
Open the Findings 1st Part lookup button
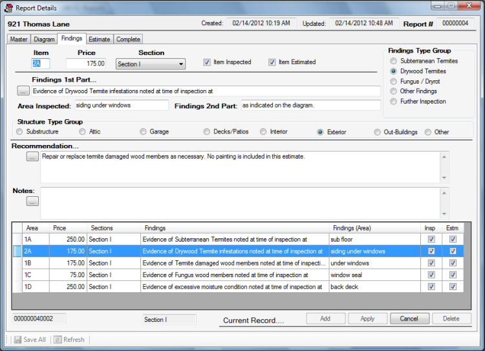23,91
